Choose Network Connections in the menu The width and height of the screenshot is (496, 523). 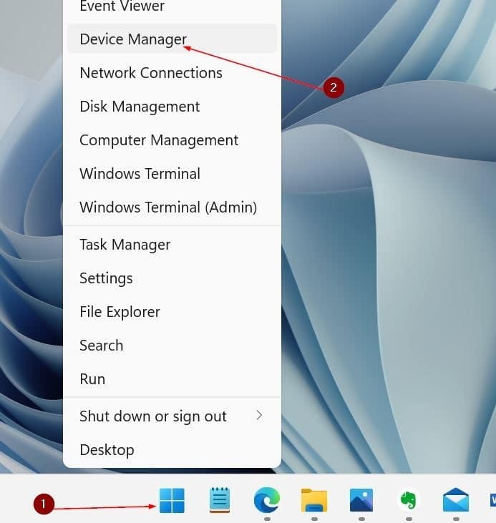pos(172,73)
